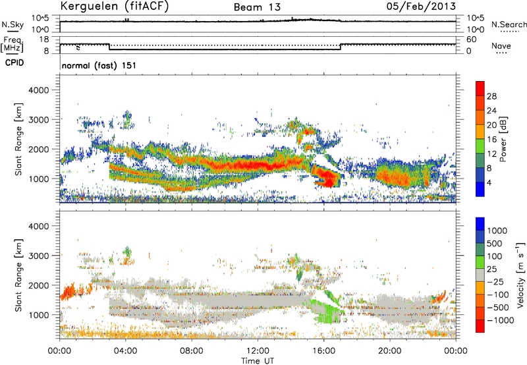
Task: Click the "4000" slant range tick of power panel
Action: [x=39, y=90]
